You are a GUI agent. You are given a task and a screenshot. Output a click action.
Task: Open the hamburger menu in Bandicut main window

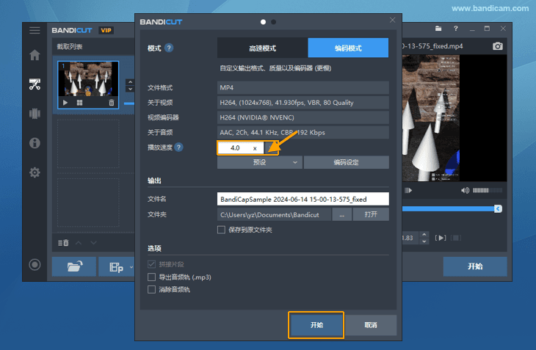tap(35, 30)
